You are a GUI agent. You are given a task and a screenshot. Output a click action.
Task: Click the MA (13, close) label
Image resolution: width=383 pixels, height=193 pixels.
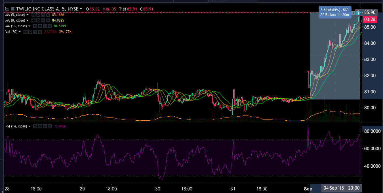pos(15,26)
